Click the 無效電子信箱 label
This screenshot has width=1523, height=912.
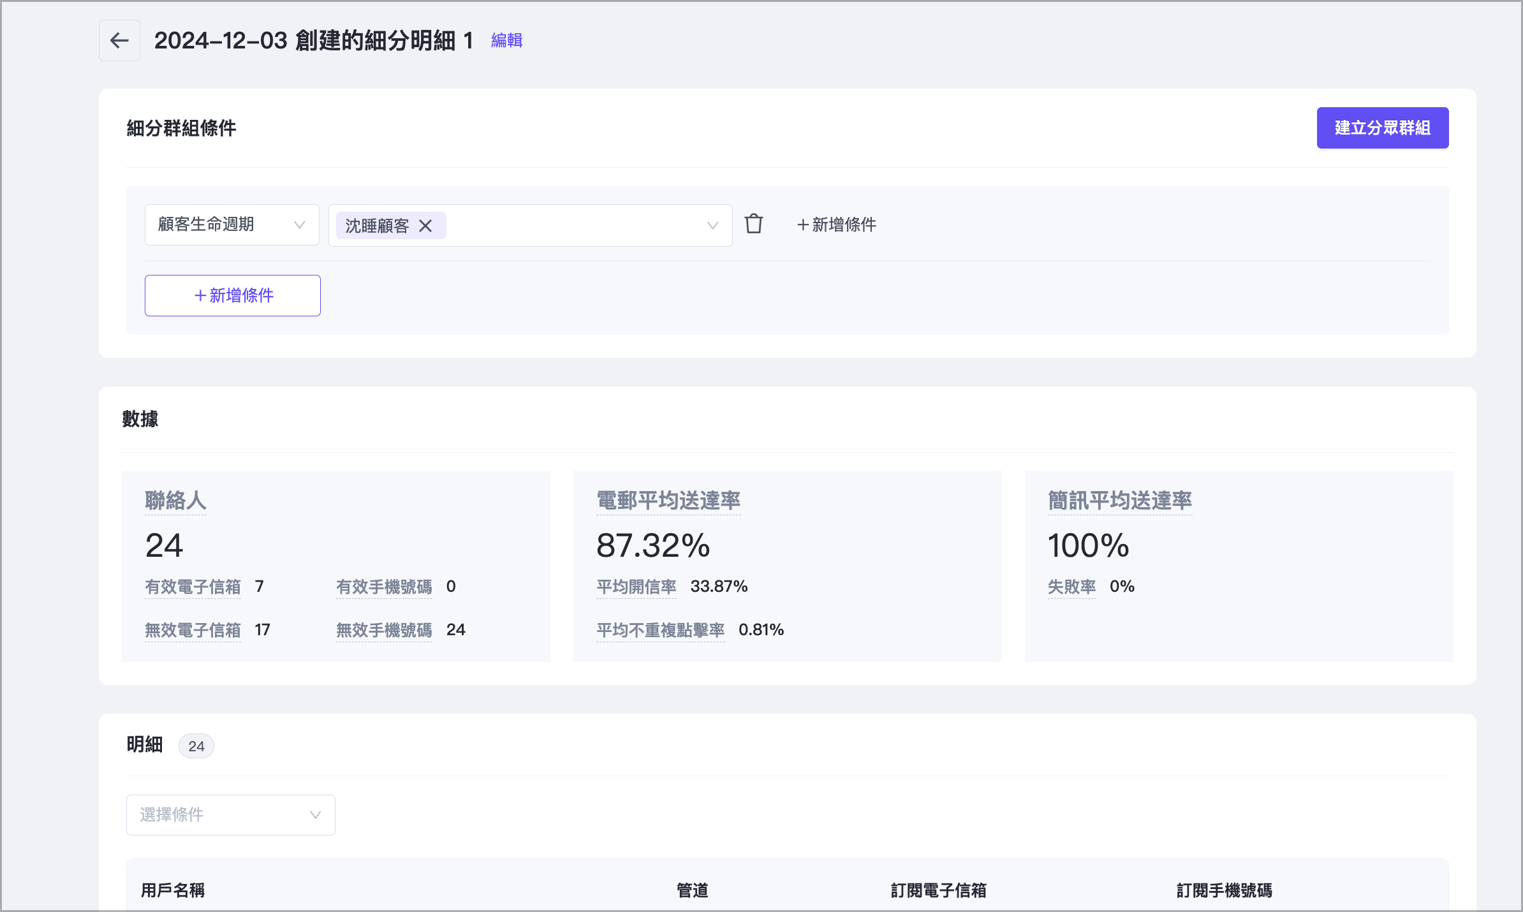[193, 630]
